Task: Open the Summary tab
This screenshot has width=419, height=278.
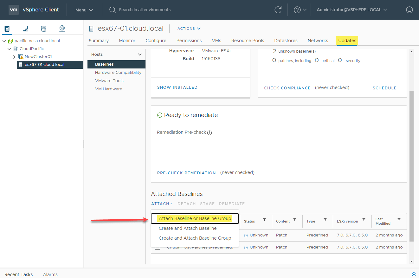Action: coord(99,41)
